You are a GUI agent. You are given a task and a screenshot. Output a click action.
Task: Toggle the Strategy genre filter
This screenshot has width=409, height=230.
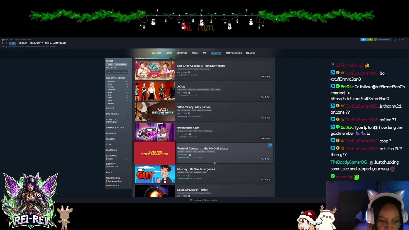pyautogui.click(x=111, y=87)
